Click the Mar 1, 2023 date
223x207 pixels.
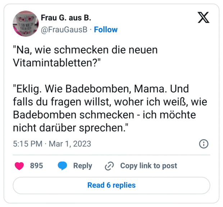tap(71, 144)
